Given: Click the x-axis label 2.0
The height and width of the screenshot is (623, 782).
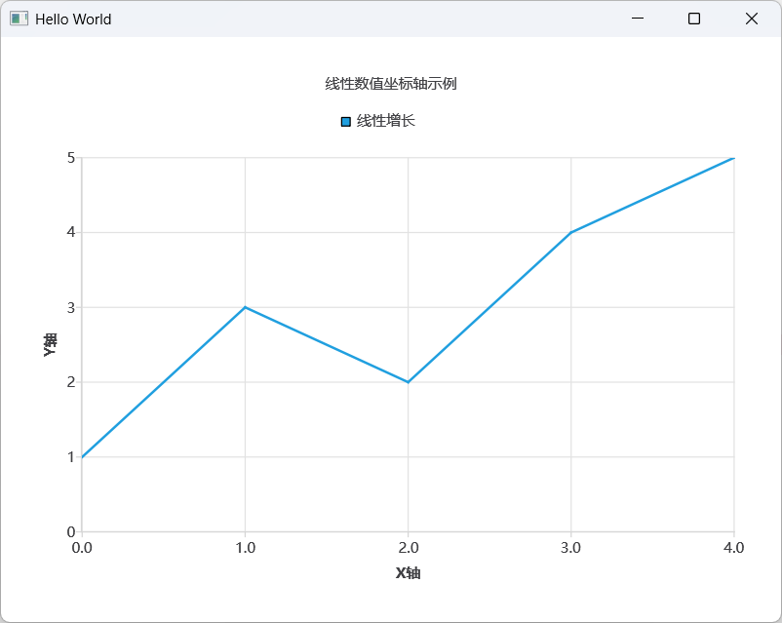Looking at the screenshot, I should pyautogui.click(x=408, y=548).
